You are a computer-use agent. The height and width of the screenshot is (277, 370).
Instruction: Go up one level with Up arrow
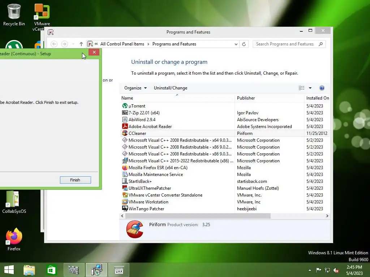tap(81, 44)
